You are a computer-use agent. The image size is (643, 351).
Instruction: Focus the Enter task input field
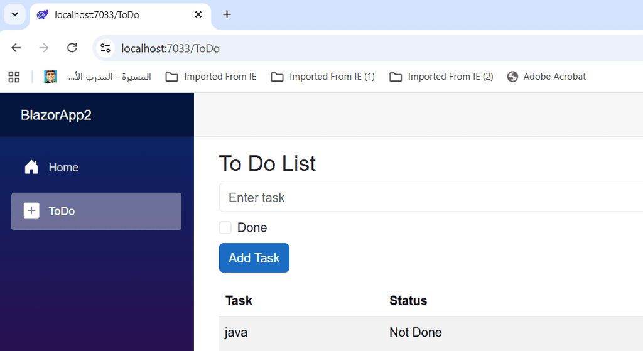pos(431,197)
